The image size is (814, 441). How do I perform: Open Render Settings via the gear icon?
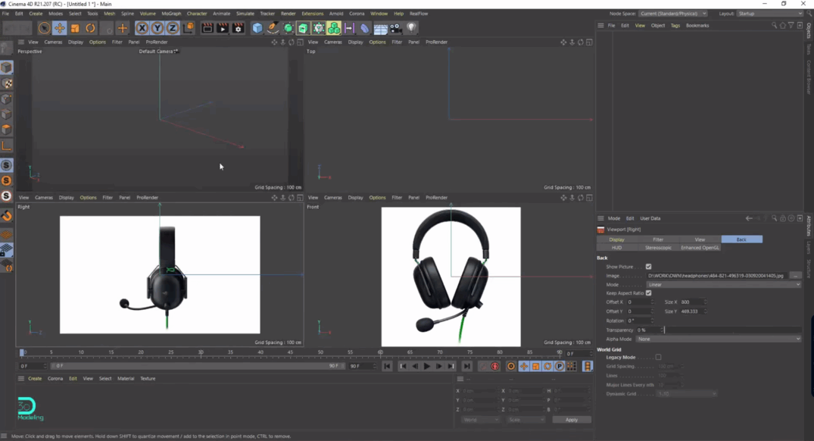(238, 28)
